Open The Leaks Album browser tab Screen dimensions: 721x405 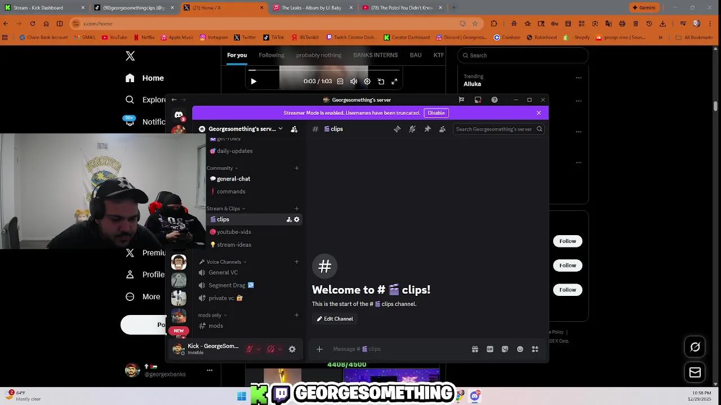point(313,8)
